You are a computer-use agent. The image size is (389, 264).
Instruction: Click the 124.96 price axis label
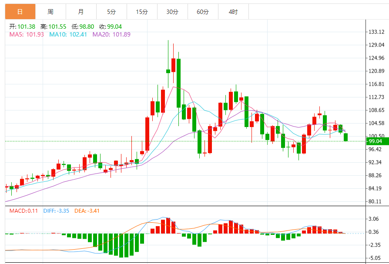376,58
